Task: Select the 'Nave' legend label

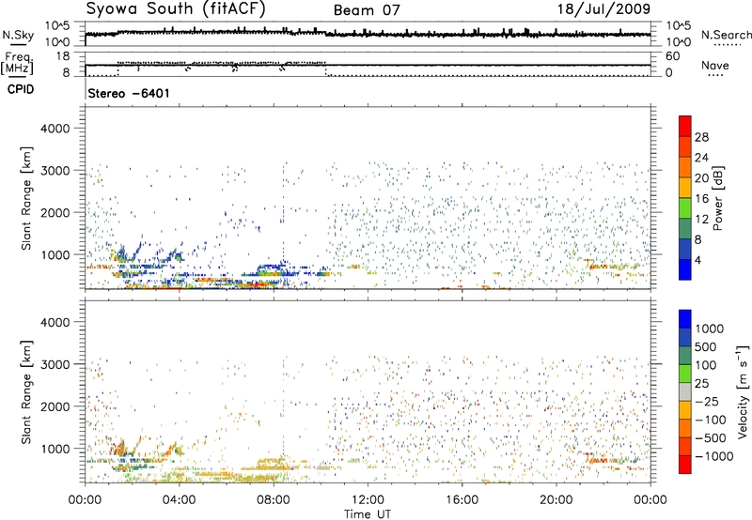Action: pyautogui.click(x=715, y=65)
